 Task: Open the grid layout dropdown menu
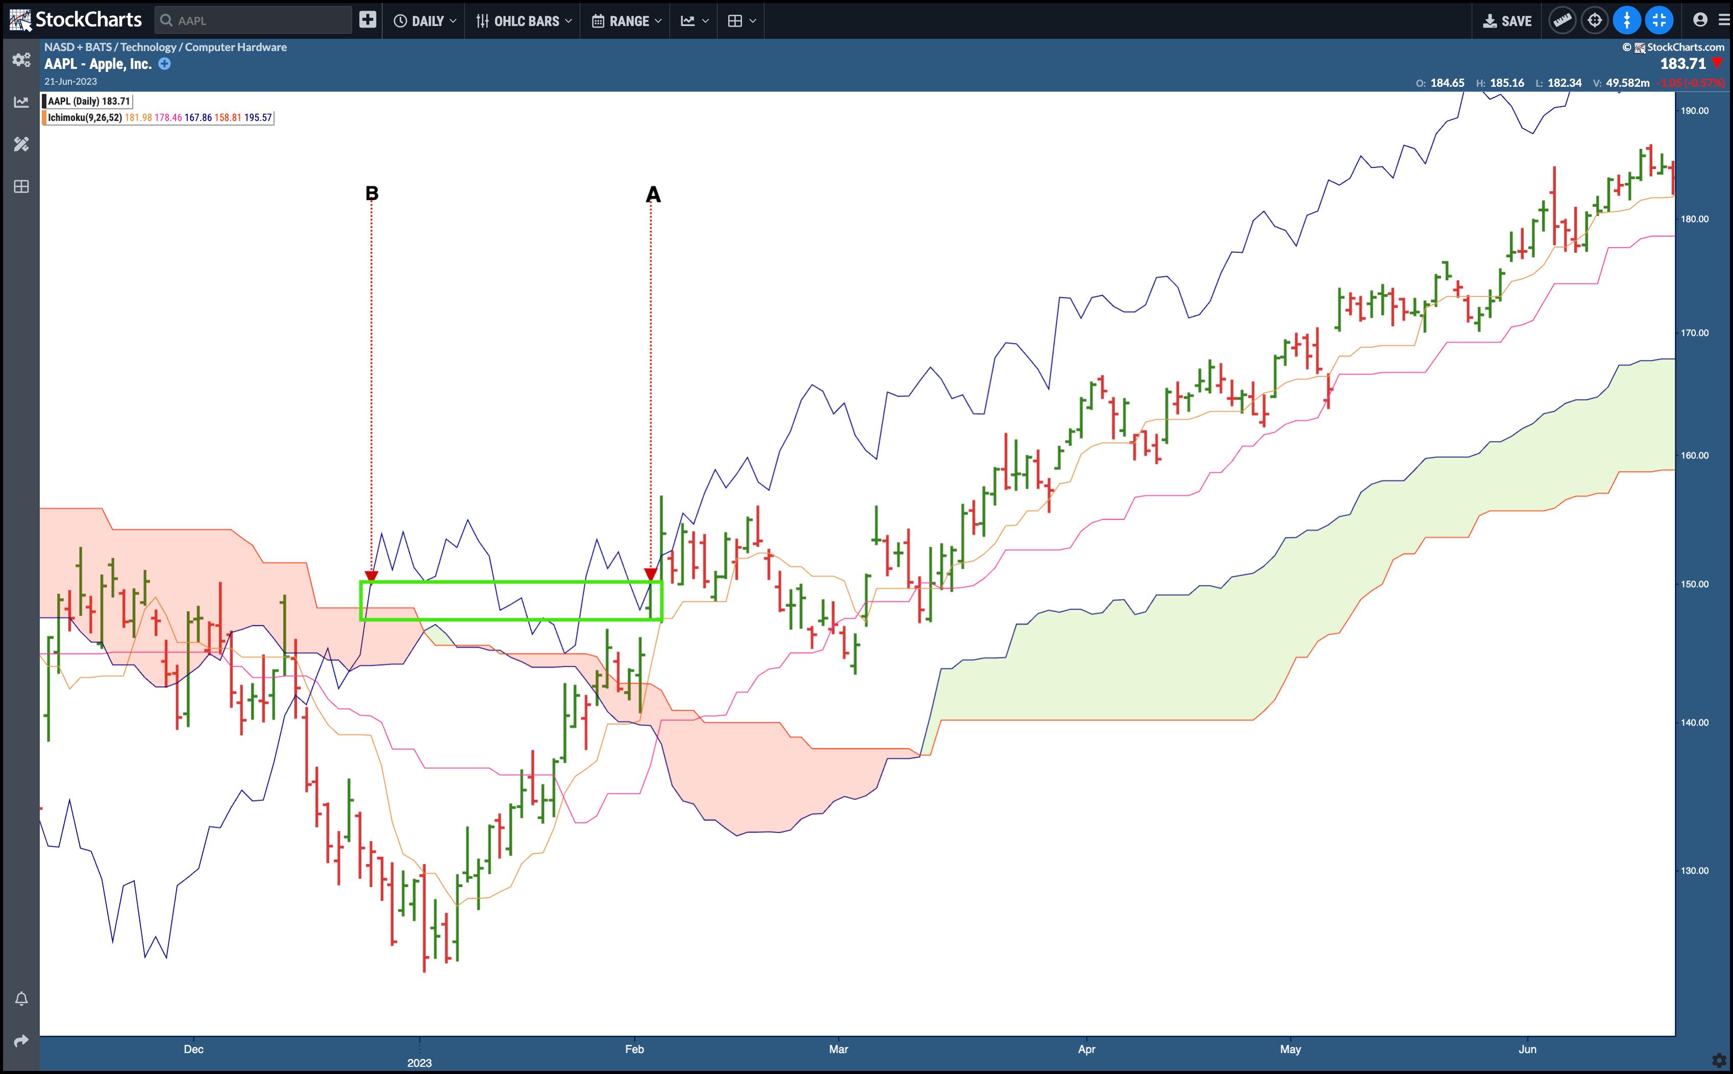[x=742, y=20]
